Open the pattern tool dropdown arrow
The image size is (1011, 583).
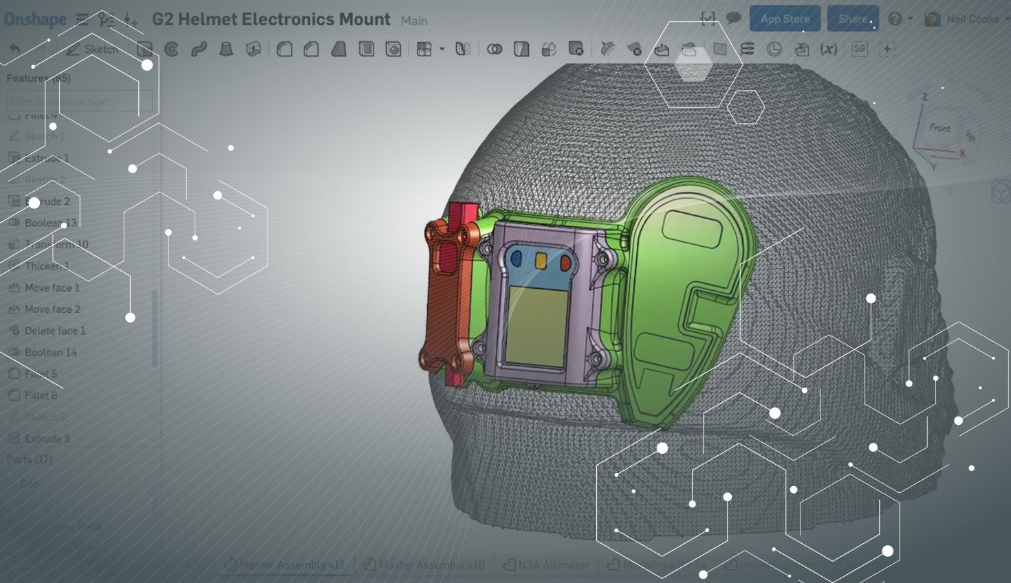(442, 49)
